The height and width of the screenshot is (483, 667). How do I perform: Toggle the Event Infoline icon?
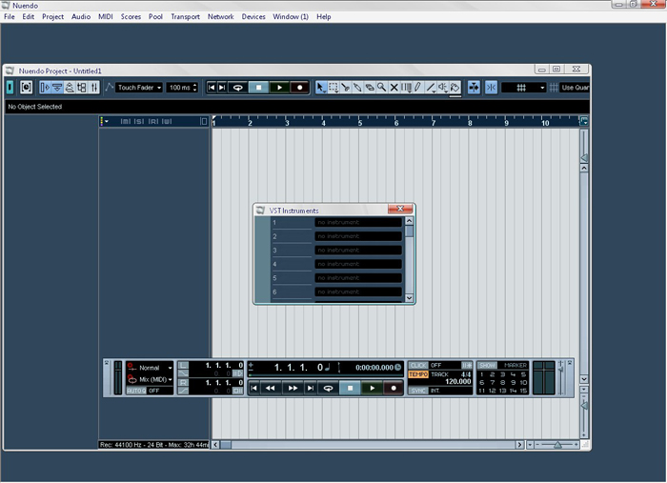57,88
